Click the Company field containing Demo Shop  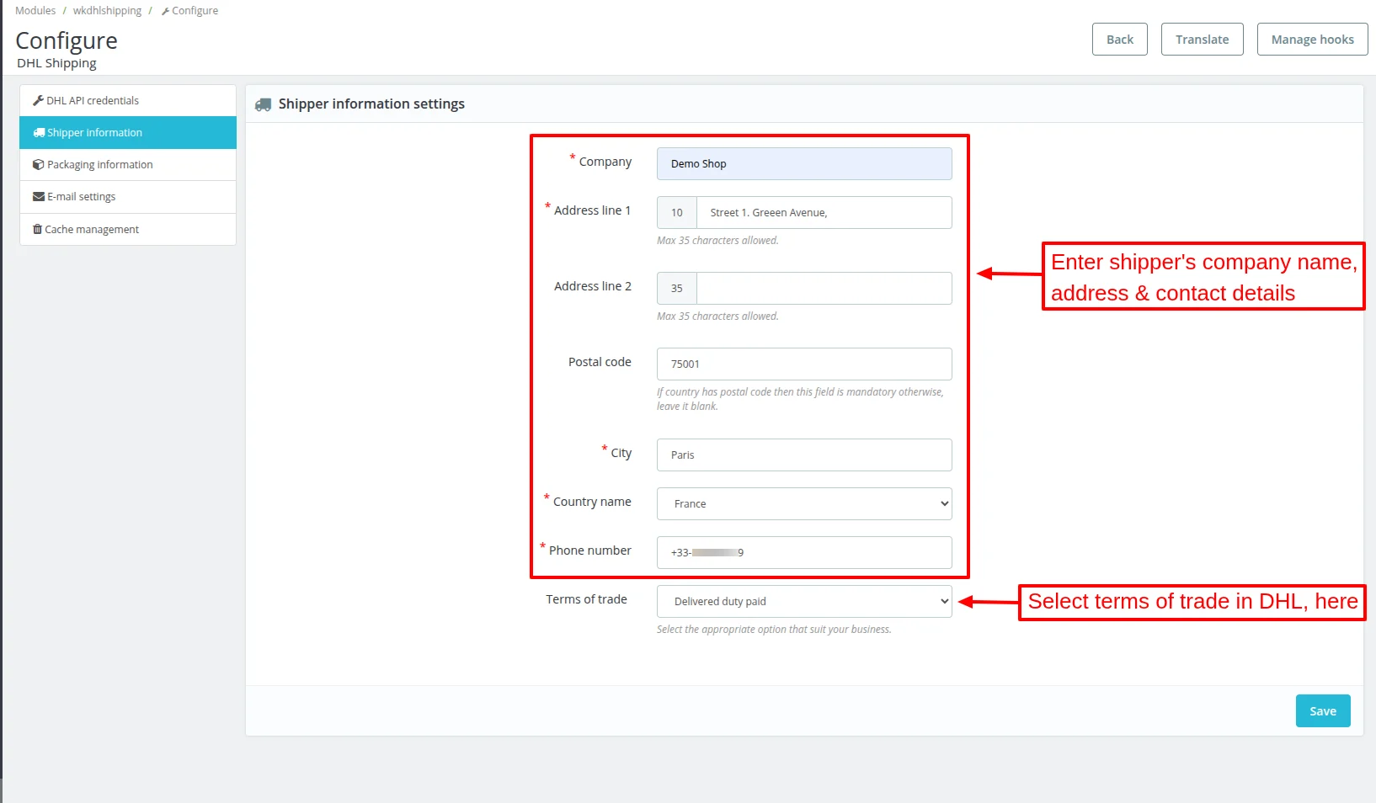click(x=804, y=164)
